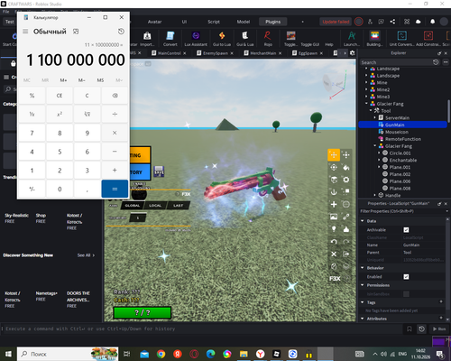Click the share icon in Studio top bar
The image size is (451, 361).
[392, 22]
